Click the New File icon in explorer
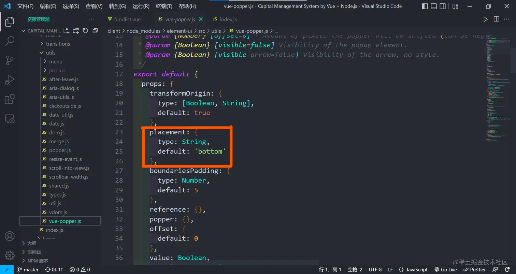 pos(66,31)
